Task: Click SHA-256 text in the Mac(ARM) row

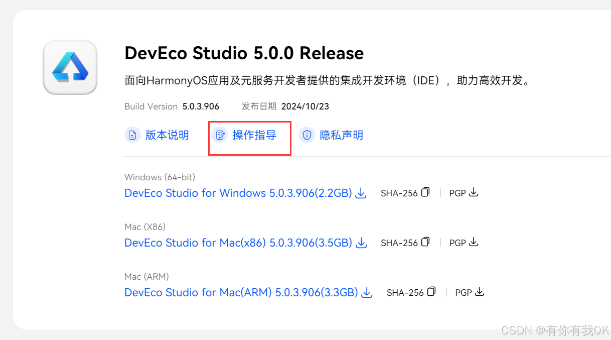Action: pos(405,293)
